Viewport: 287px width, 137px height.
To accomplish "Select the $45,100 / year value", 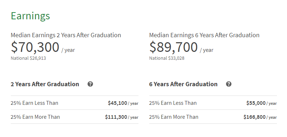I will [x=123, y=103].
